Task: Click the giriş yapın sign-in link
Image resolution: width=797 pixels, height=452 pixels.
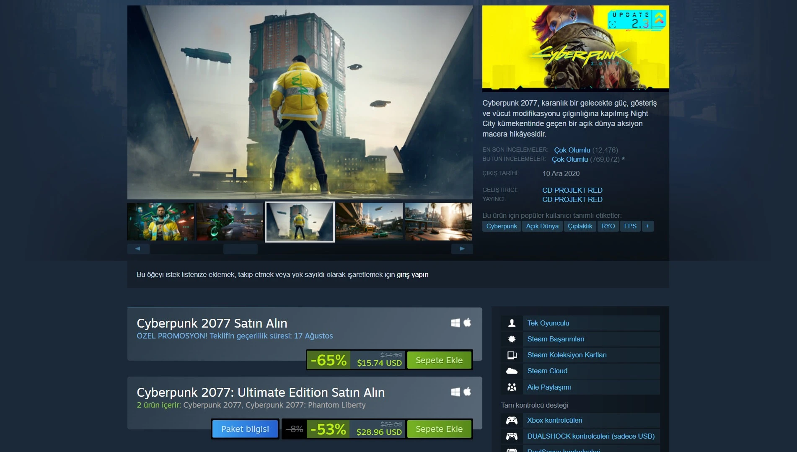Action: pos(412,274)
